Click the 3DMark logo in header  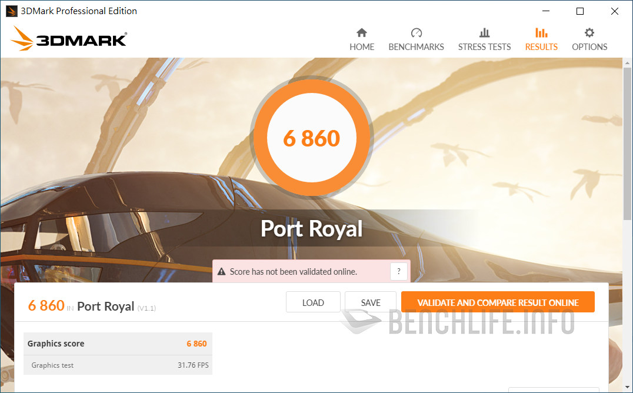[69, 39]
